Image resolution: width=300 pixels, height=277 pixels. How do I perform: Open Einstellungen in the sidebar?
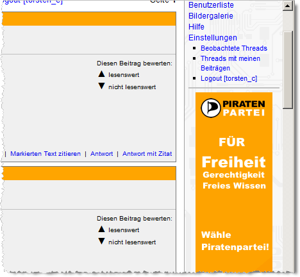[x=213, y=38]
